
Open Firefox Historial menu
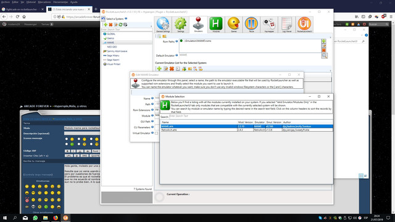(31, 2)
